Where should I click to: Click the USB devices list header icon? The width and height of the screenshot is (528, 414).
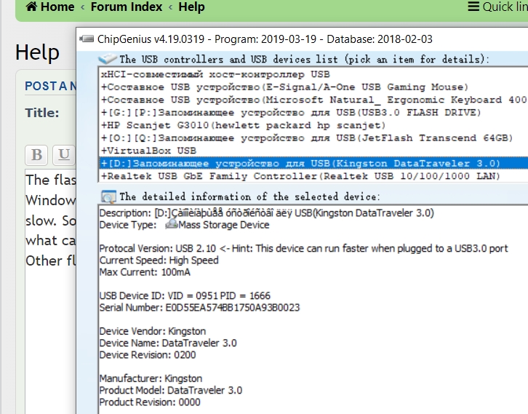[x=108, y=59]
